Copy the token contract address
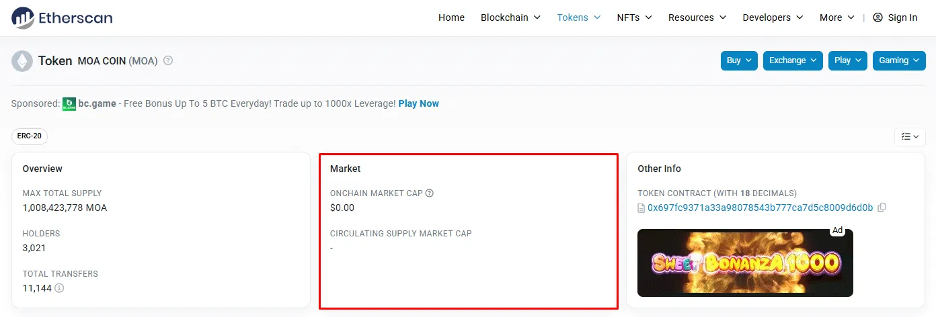The height and width of the screenshot is (317, 936). pyautogui.click(x=882, y=208)
